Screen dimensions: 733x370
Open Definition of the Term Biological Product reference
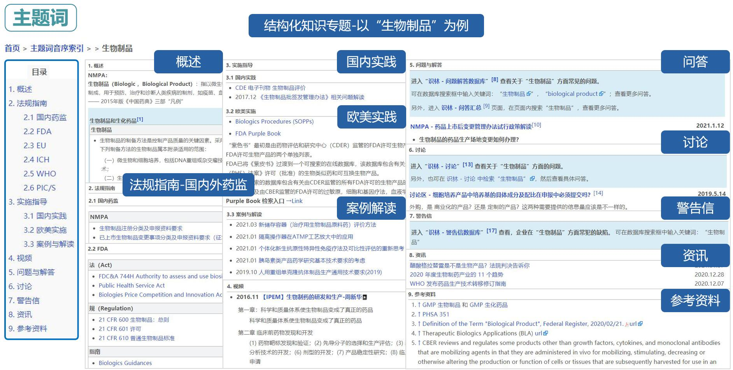click(x=523, y=324)
